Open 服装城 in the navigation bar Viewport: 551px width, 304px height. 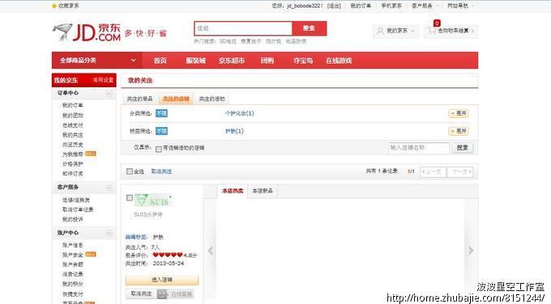(196, 61)
